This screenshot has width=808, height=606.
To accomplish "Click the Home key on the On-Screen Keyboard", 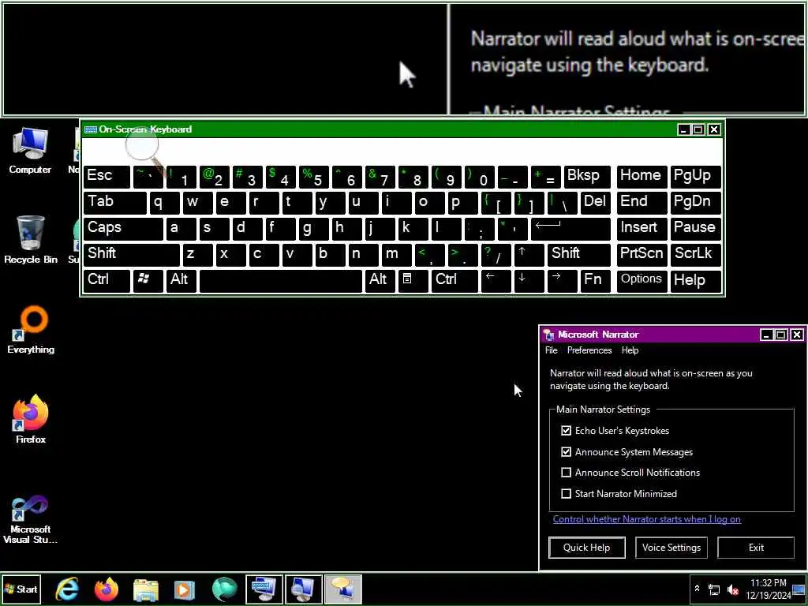I will [x=642, y=177].
